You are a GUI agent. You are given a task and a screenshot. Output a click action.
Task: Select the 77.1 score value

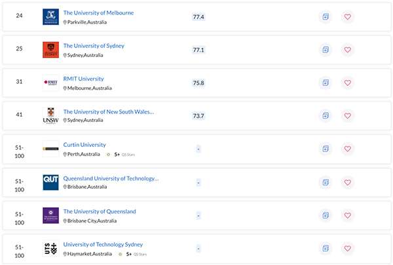pyautogui.click(x=198, y=50)
